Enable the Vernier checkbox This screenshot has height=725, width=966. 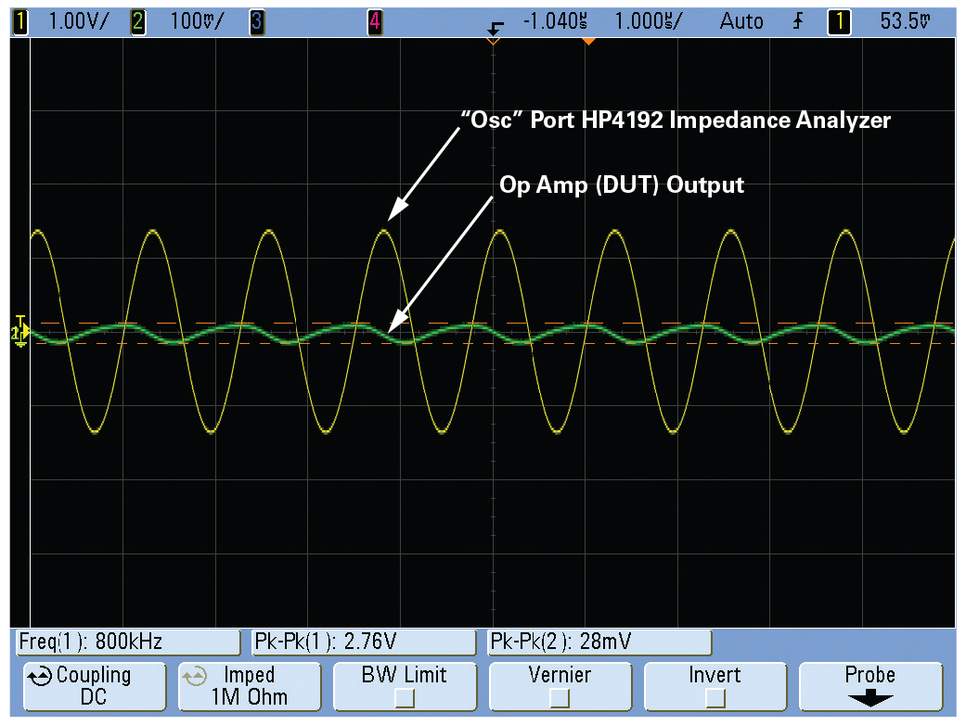click(560, 698)
